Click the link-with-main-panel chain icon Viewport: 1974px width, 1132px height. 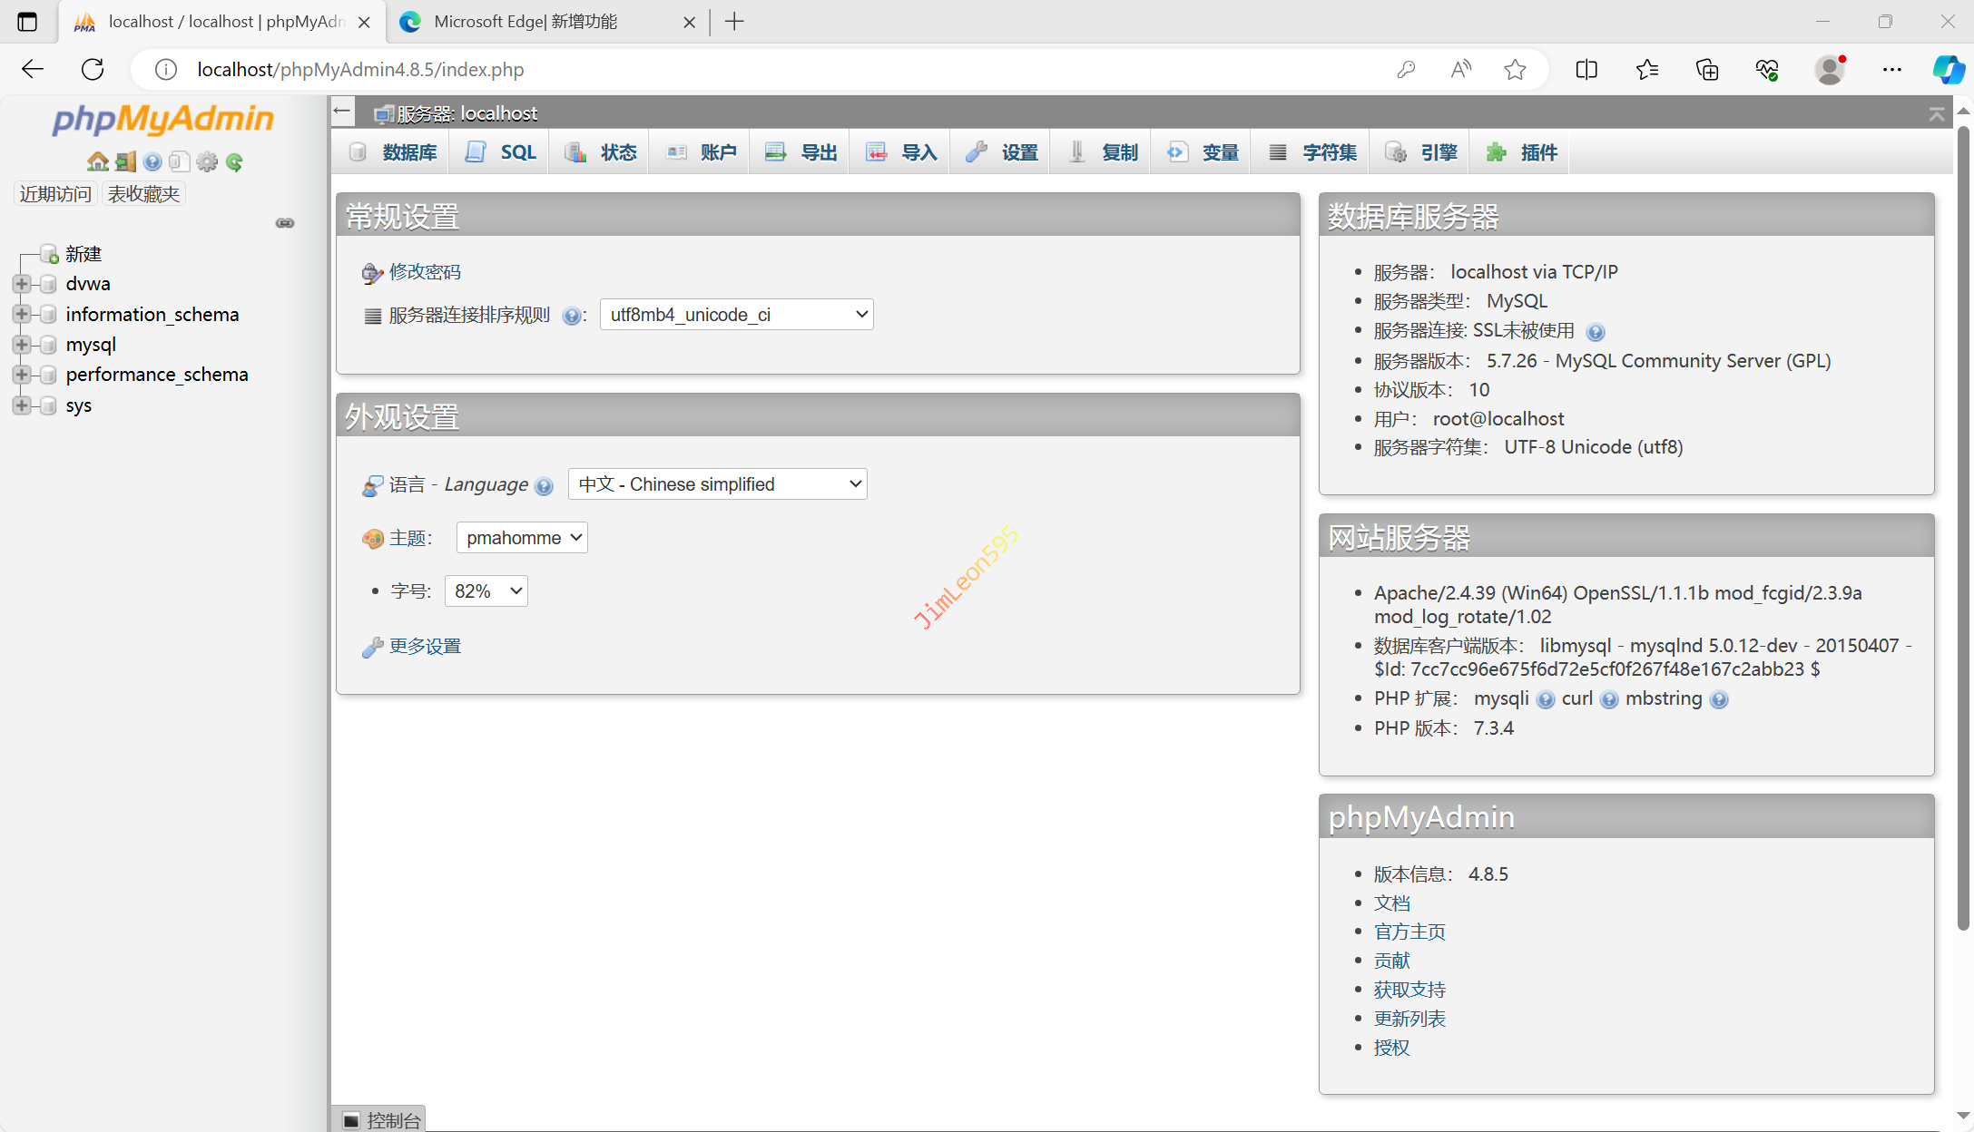click(x=285, y=223)
